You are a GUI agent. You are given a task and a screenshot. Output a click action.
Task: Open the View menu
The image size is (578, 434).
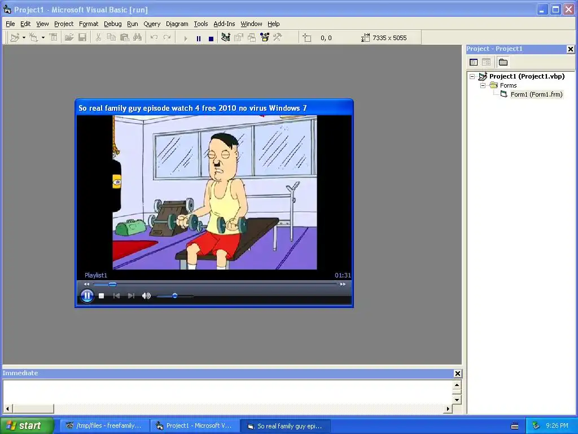[42, 24]
